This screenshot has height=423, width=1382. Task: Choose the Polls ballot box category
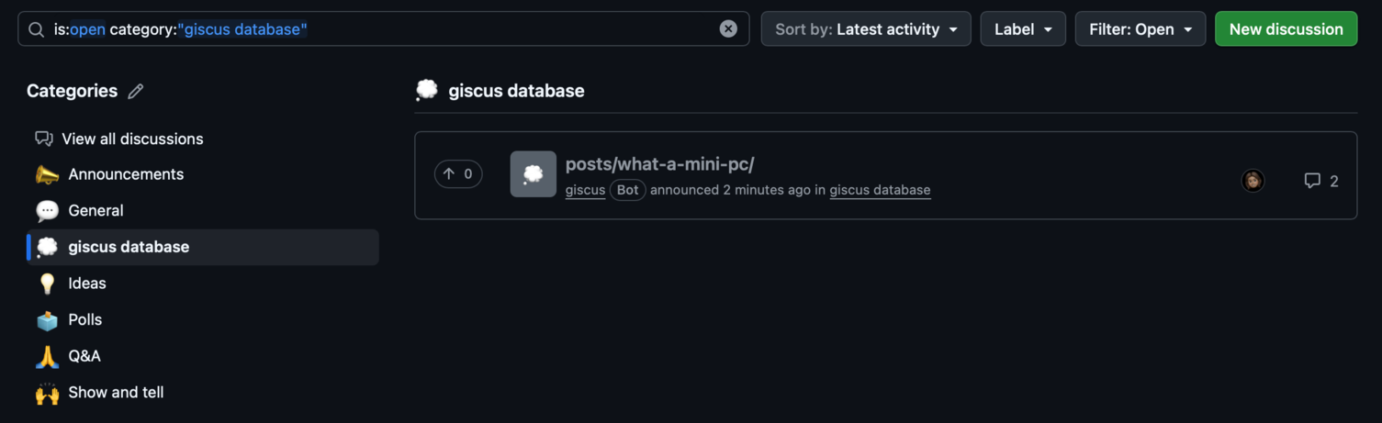click(x=47, y=320)
